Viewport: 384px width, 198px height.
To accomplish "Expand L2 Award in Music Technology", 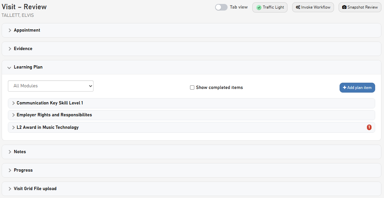I will 192,127.
